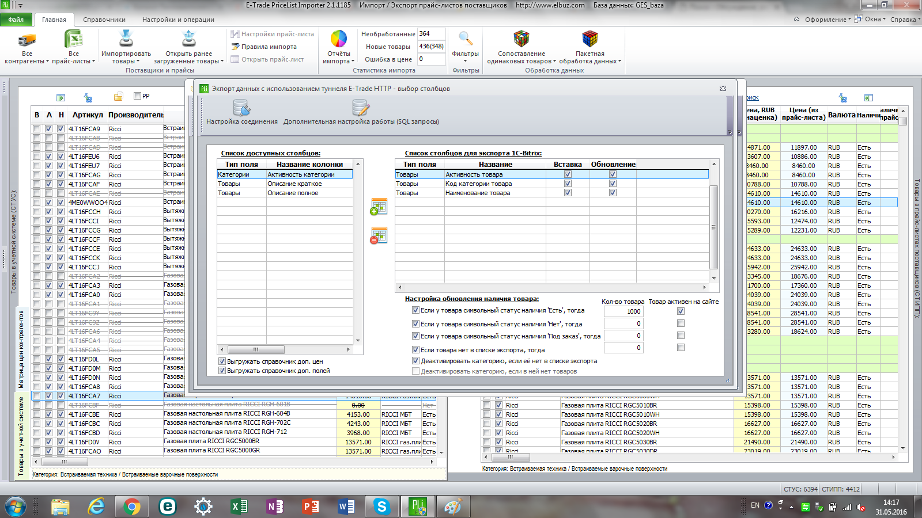Screen dimensions: 922x518
Task: Open the Все контрагенты truck icon
Action: [27, 39]
